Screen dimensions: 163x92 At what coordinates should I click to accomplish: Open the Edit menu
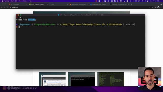[16, 1]
